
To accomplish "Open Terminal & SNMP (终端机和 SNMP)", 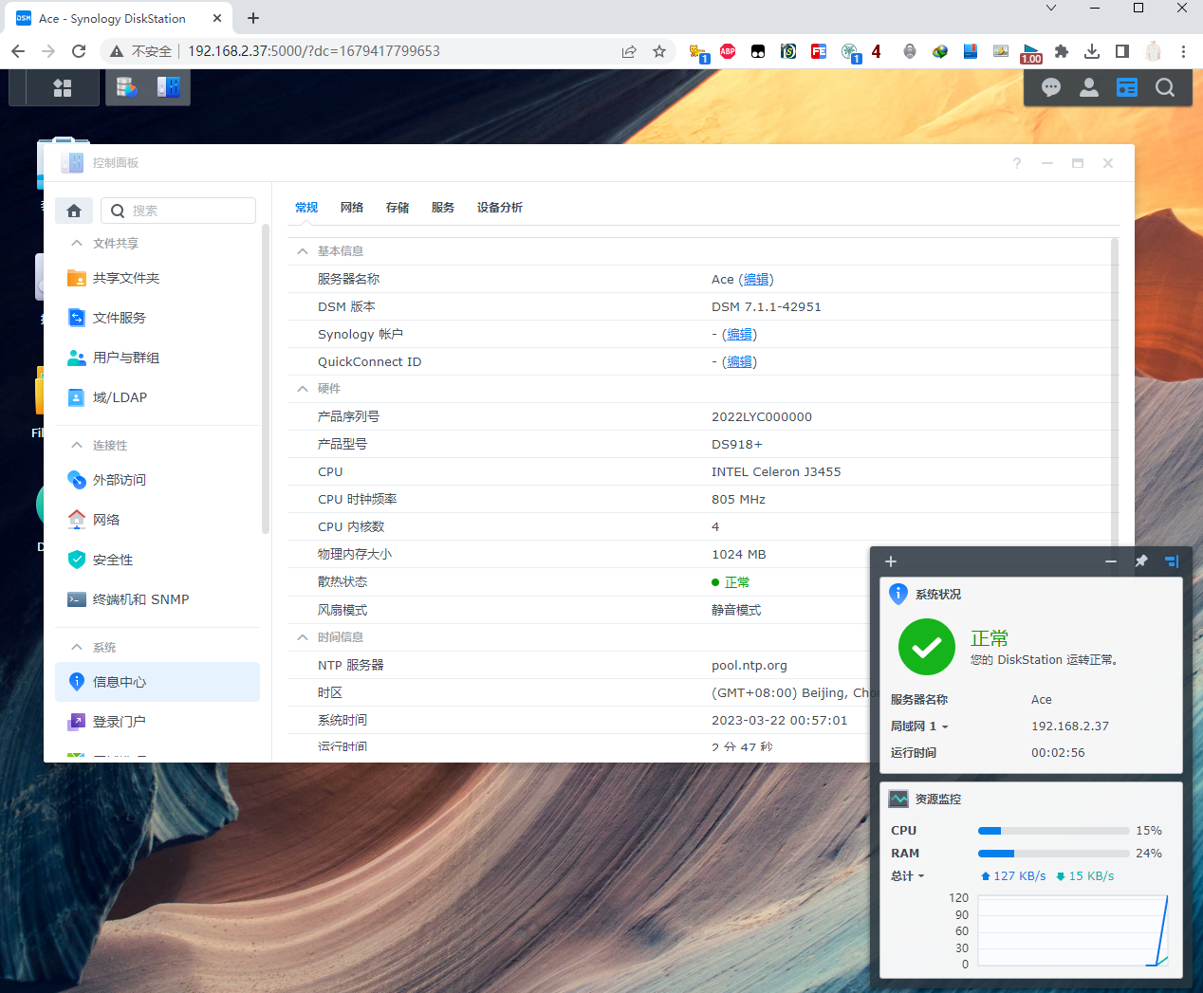I will [157, 599].
